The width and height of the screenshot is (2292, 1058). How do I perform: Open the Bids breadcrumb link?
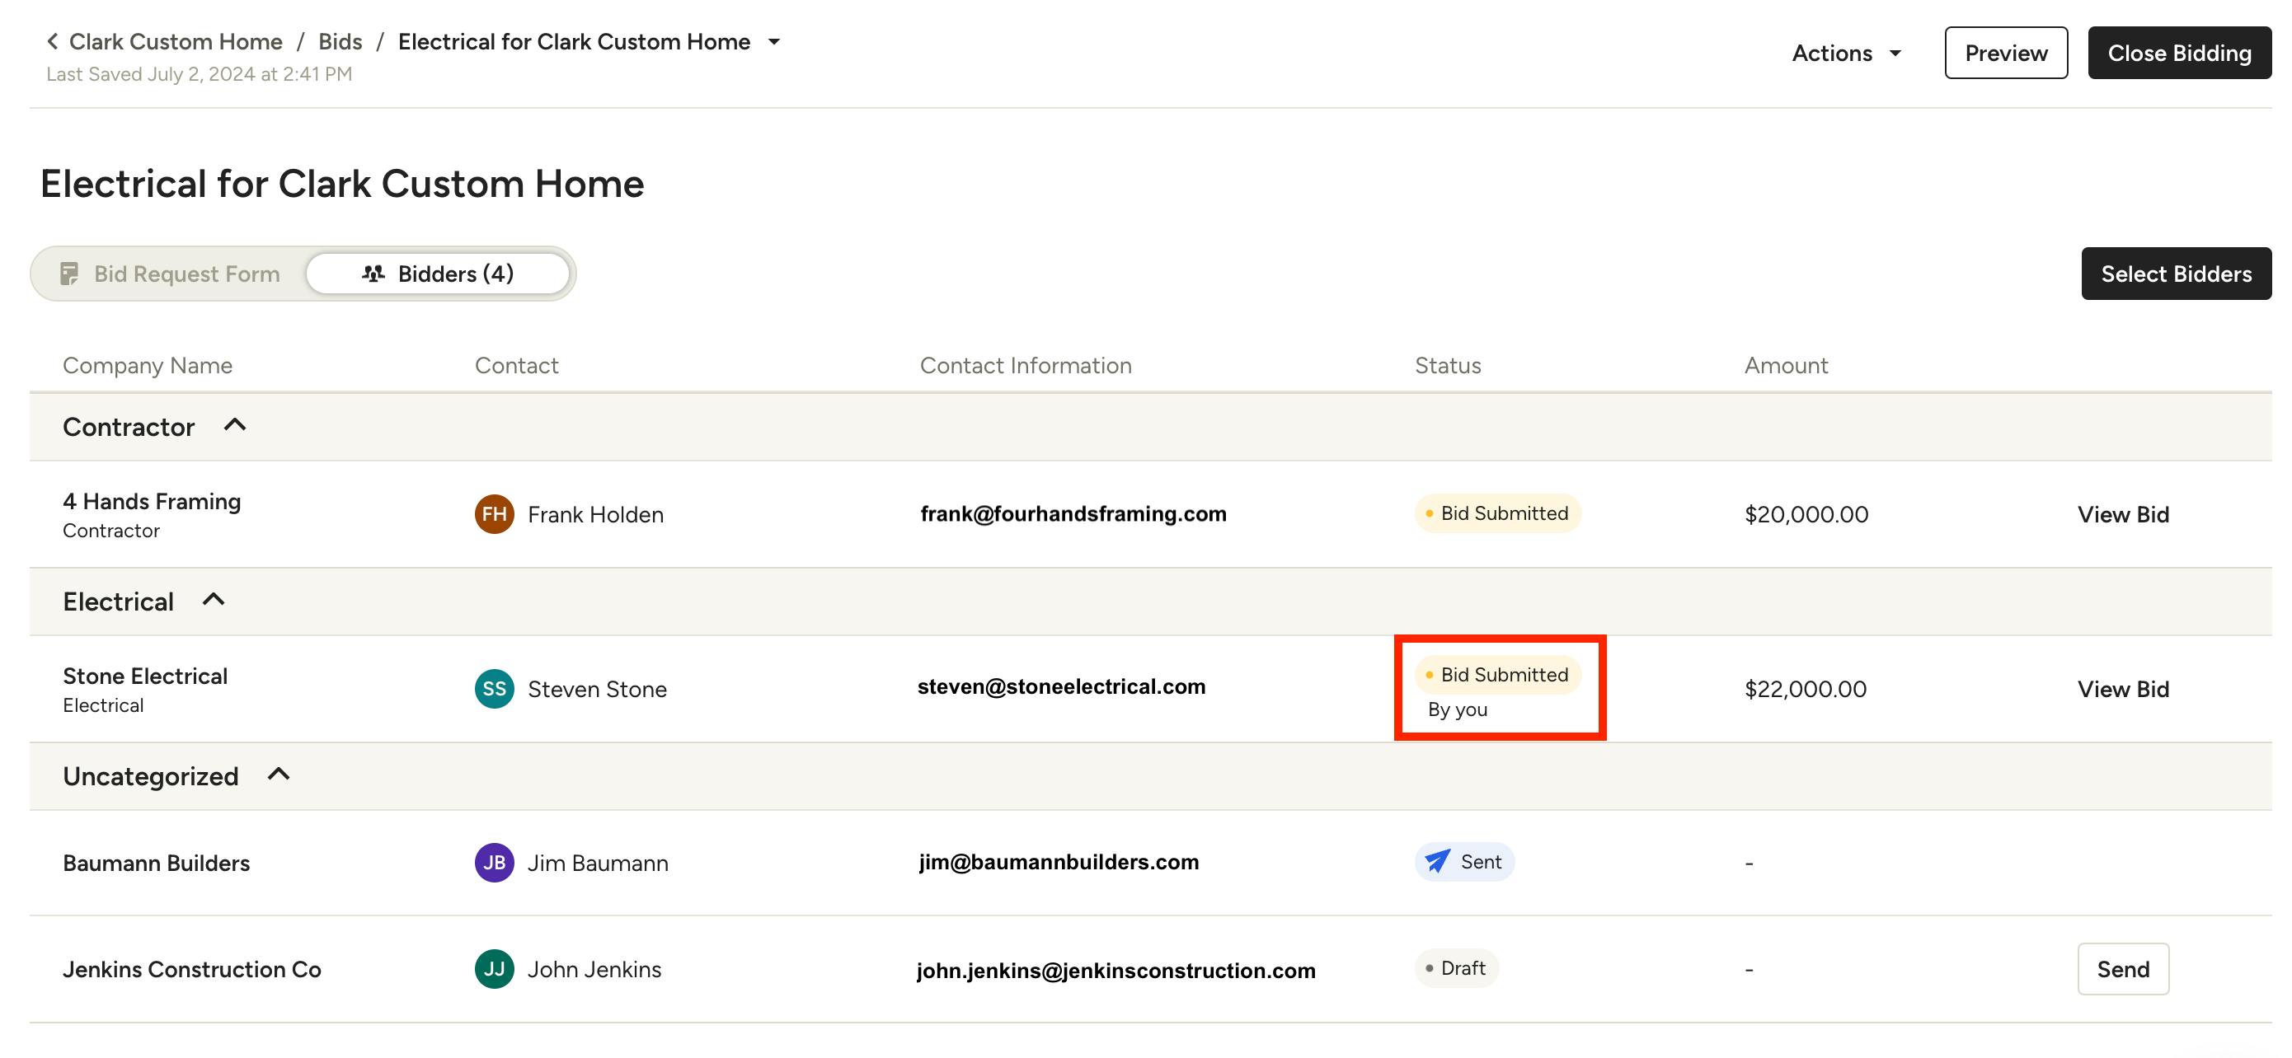click(x=340, y=42)
